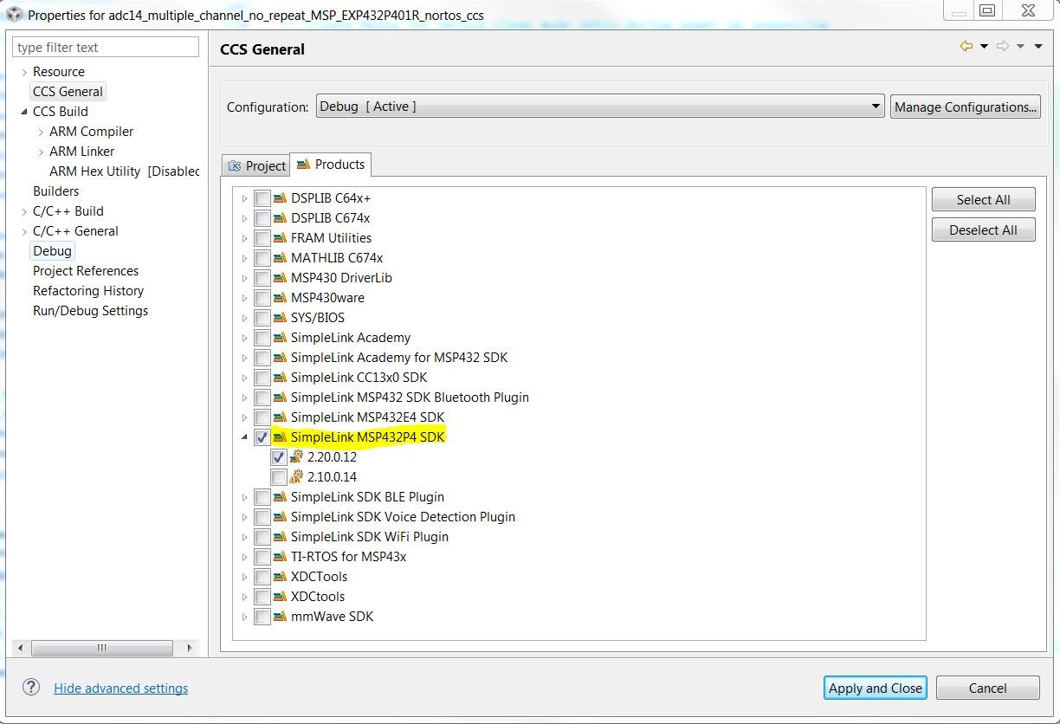1060x724 pixels.
Task: Open the Debug properties page
Action: pos(52,251)
